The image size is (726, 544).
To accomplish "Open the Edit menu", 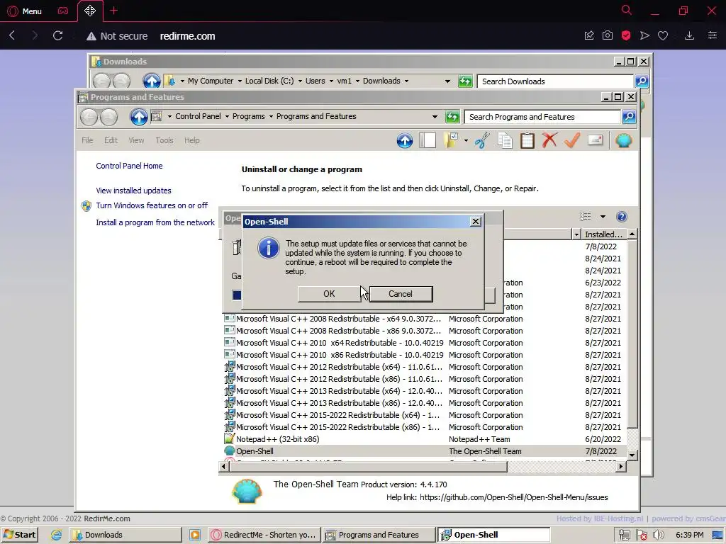I will (x=111, y=140).
